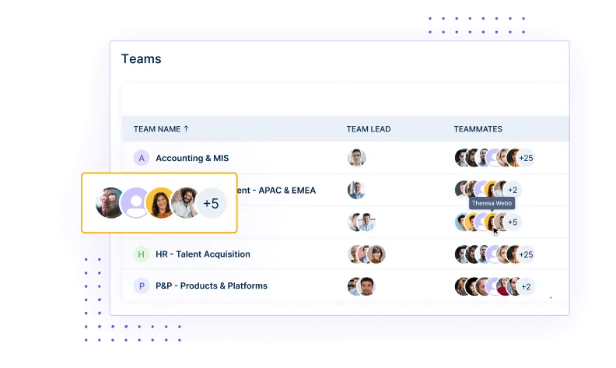This screenshot has height=368, width=616.
Task: Show +2 more teammates in P&P row
Action: [x=526, y=286]
